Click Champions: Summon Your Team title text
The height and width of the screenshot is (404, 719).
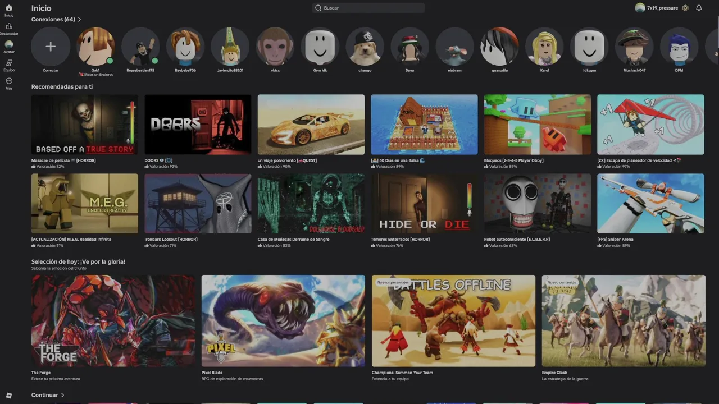[402, 373]
